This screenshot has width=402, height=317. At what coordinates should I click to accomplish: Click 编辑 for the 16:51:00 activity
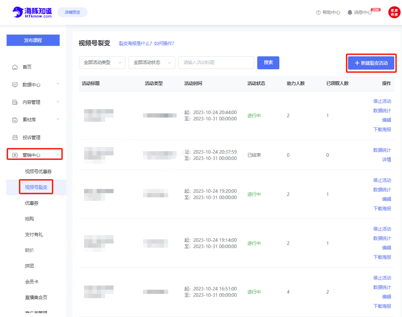point(387,297)
